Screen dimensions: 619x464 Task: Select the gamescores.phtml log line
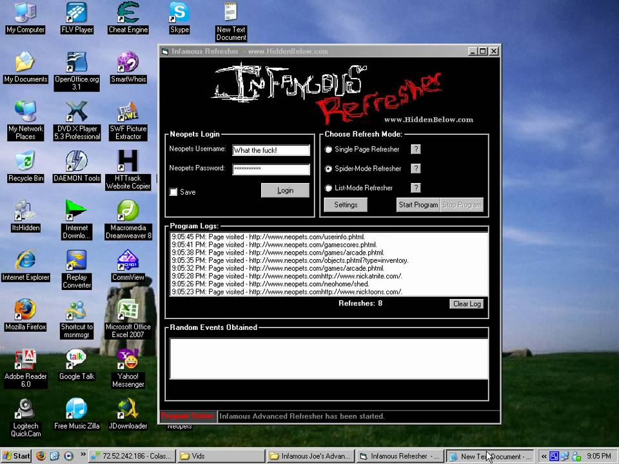[329, 245]
